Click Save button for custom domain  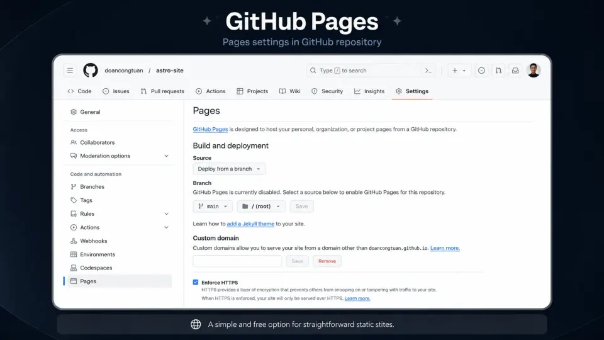[297, 261]
